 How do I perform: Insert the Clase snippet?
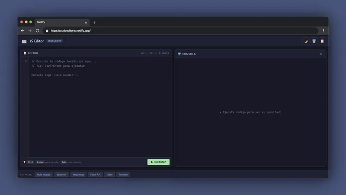[x=110, y=175]
